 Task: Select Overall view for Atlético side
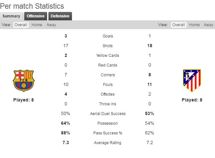coord(179,25)
